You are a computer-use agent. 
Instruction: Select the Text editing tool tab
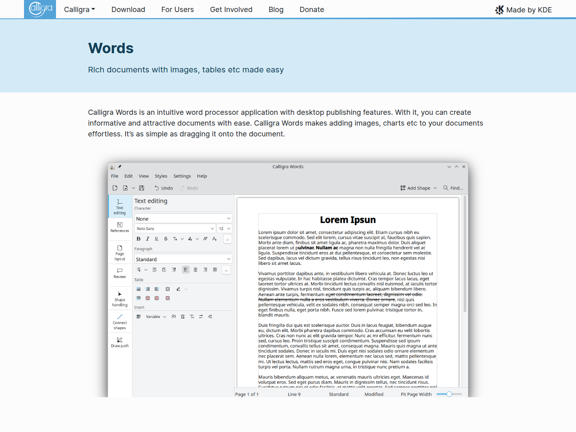pyautogui.click(x=120, y=206)
